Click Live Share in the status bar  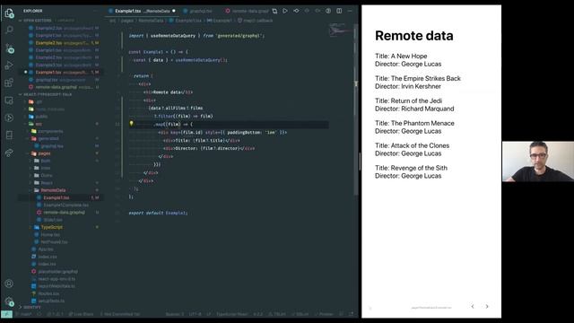click(81, 314)
